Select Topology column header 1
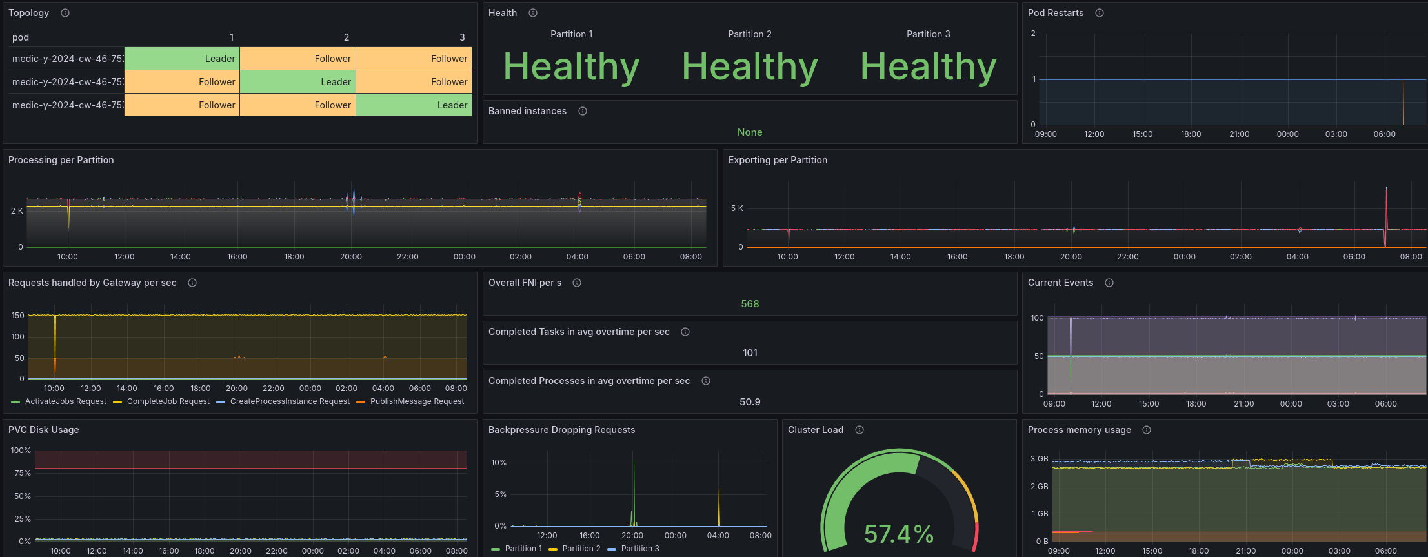Viewport: 1428px width, 557px height. pyautogui.click(x=232, y=37)
